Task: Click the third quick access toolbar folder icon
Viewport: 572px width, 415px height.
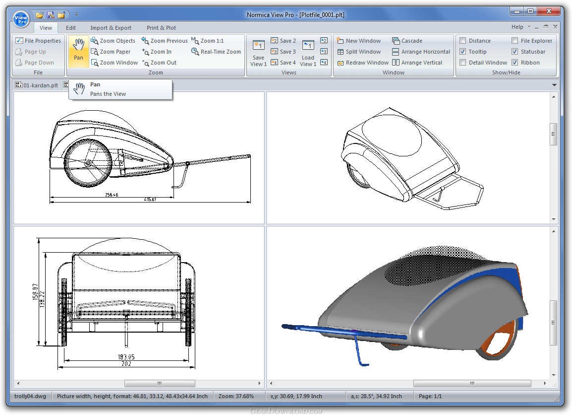Action: (x=61, y=14)
